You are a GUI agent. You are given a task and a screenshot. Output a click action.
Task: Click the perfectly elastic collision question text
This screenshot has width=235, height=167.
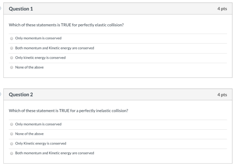pyautogui.click(x=66, y=25)
